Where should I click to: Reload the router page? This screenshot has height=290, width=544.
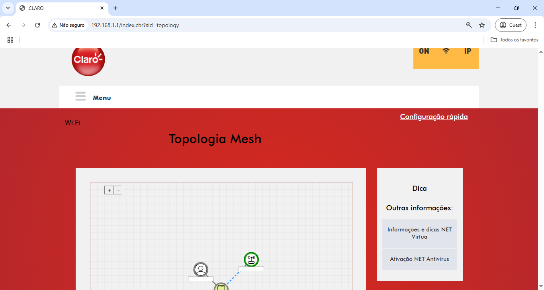pos(37,25)
